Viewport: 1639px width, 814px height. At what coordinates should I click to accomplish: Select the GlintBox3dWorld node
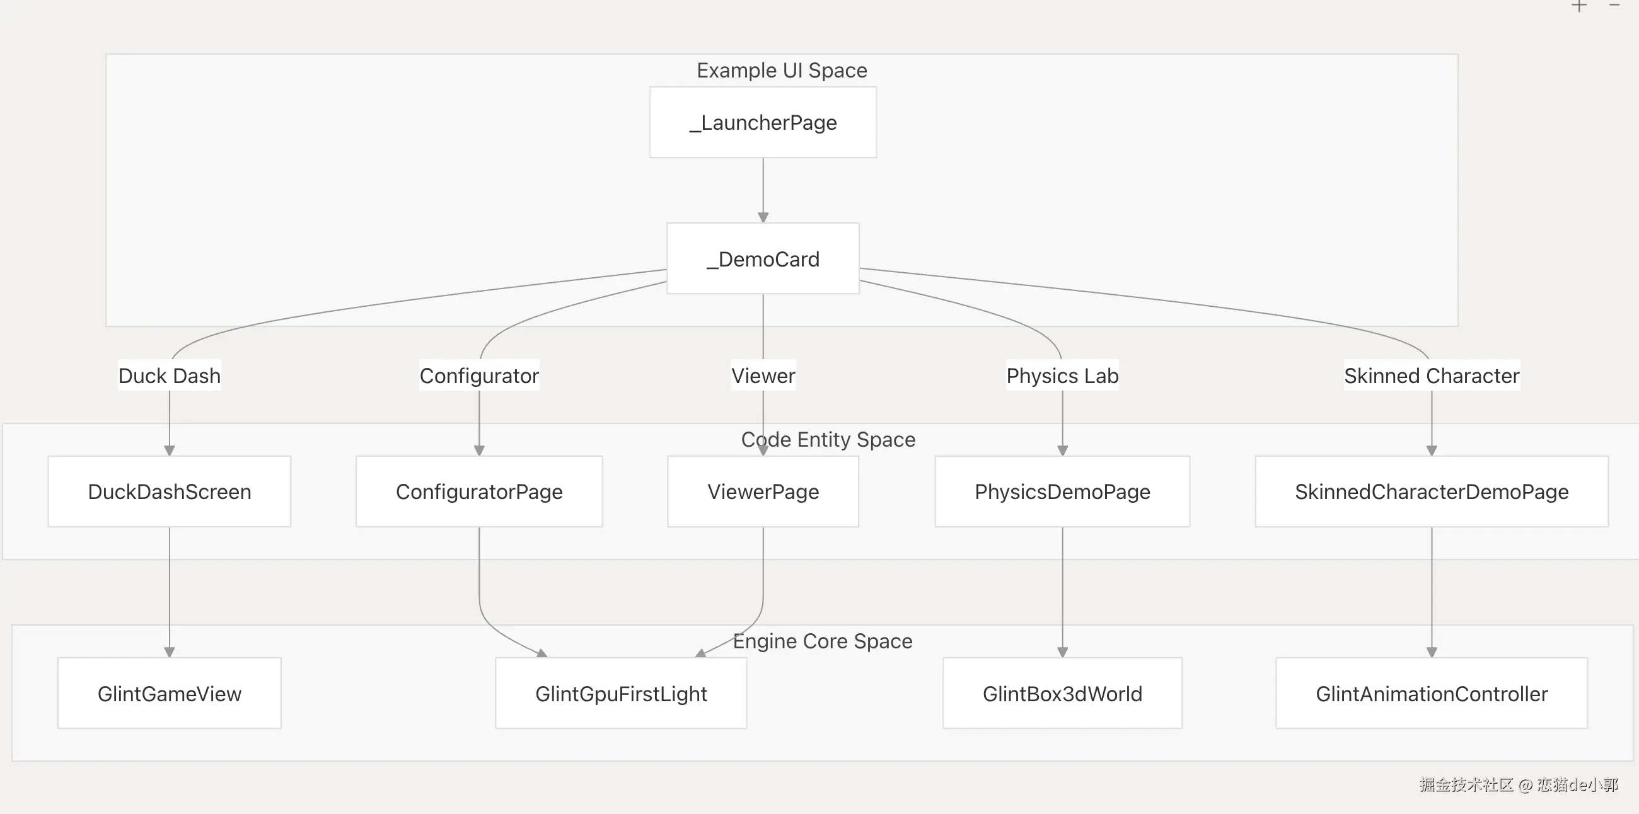point(1062,693)
